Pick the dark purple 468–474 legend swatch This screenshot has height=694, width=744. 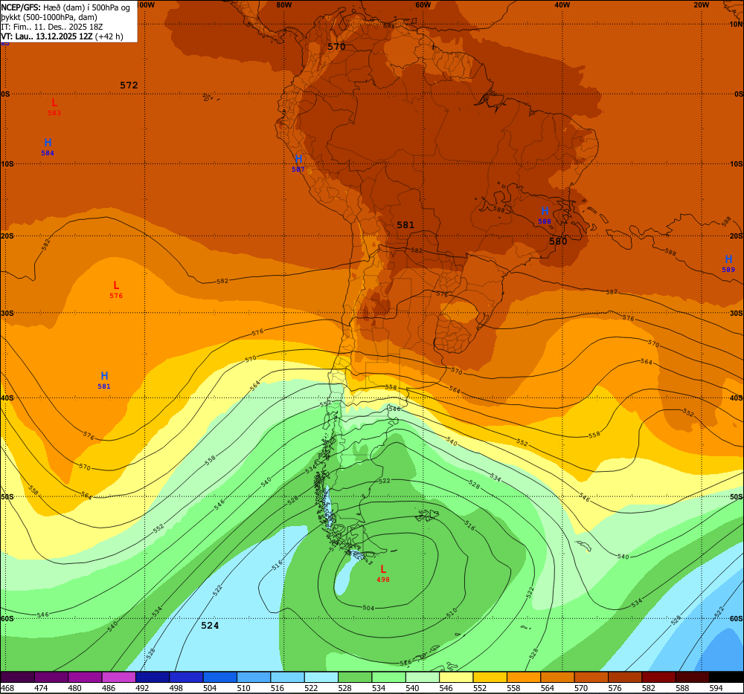(x=18, y=677)
